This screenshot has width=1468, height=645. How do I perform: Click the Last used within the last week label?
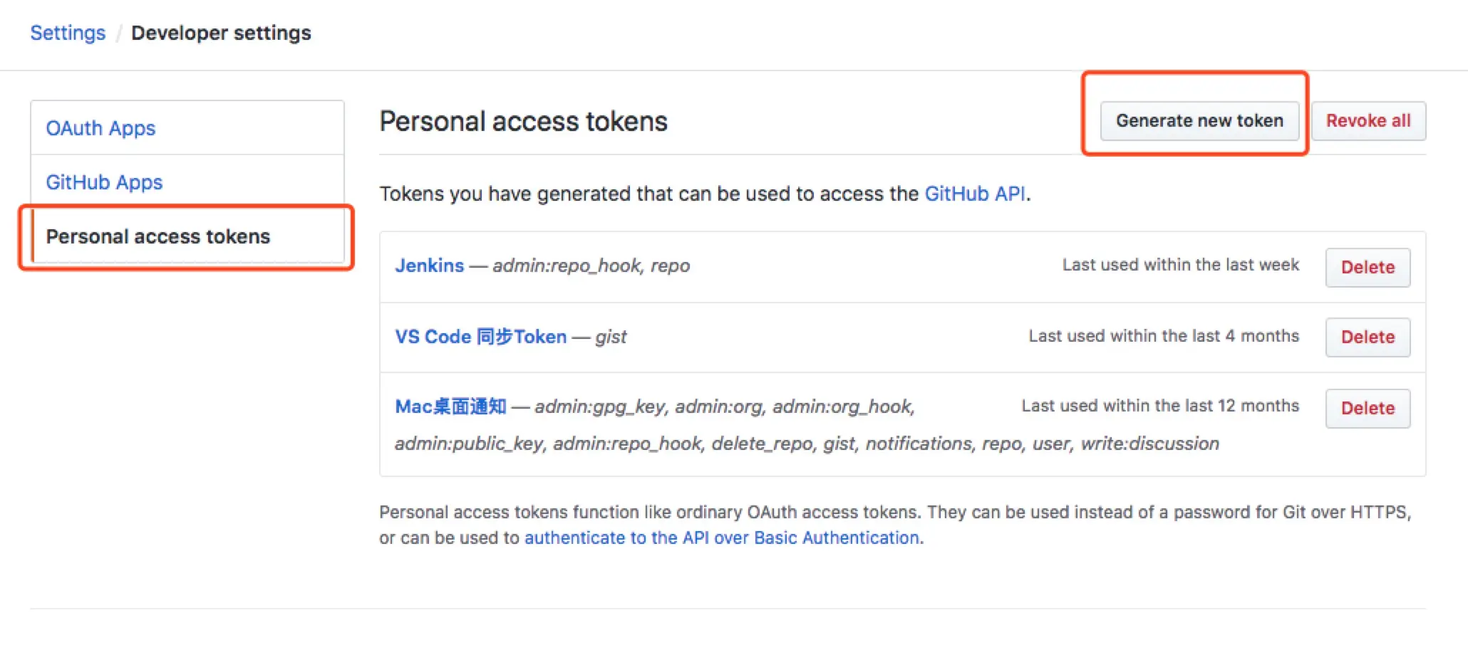pos(1179,264)
